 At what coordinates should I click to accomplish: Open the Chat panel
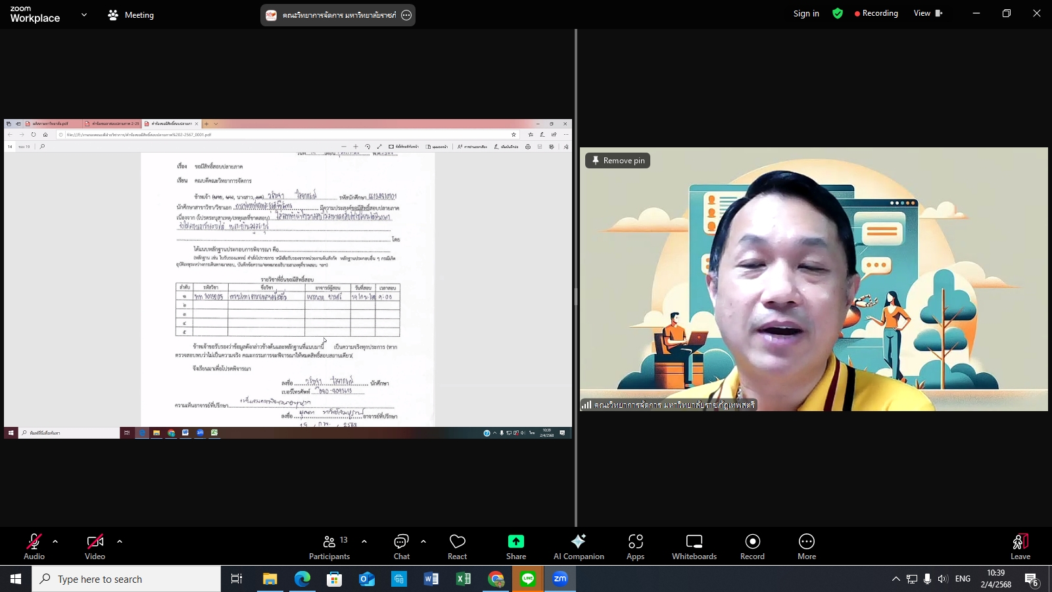pos(401,547)
